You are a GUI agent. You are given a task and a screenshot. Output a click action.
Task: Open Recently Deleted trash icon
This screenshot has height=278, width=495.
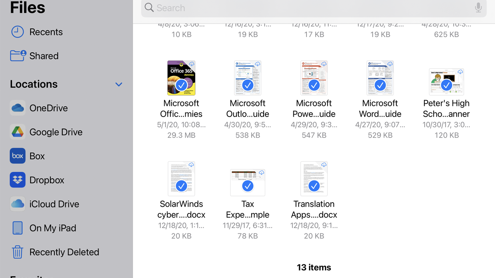17,252
